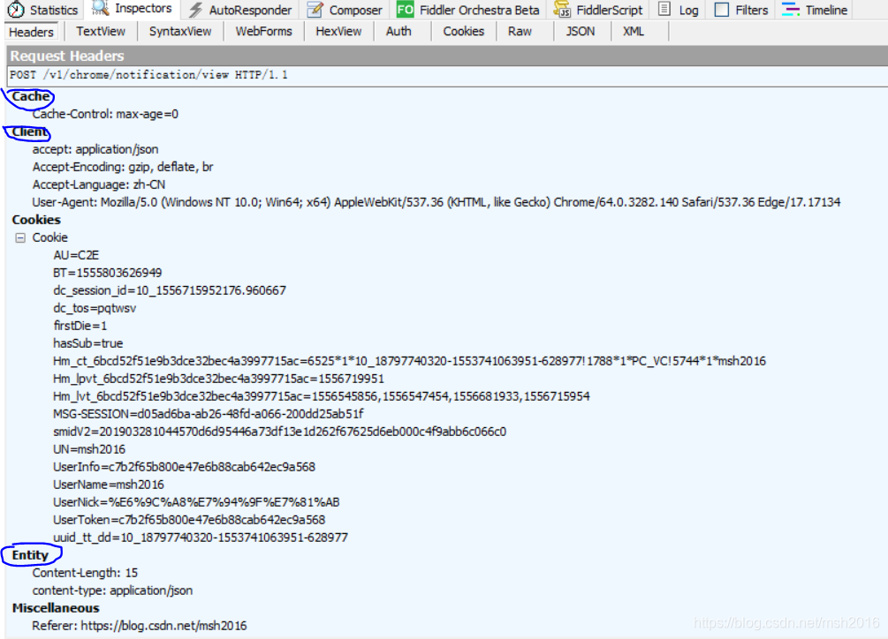888x639 pixels.
Task: Open the Timeline tab
Action: coord(815,11)
